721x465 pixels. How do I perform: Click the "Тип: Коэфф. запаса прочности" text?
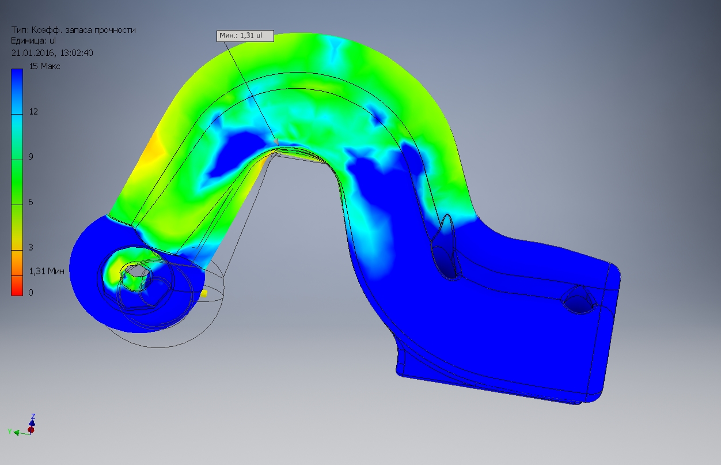(x=74, y=30)
